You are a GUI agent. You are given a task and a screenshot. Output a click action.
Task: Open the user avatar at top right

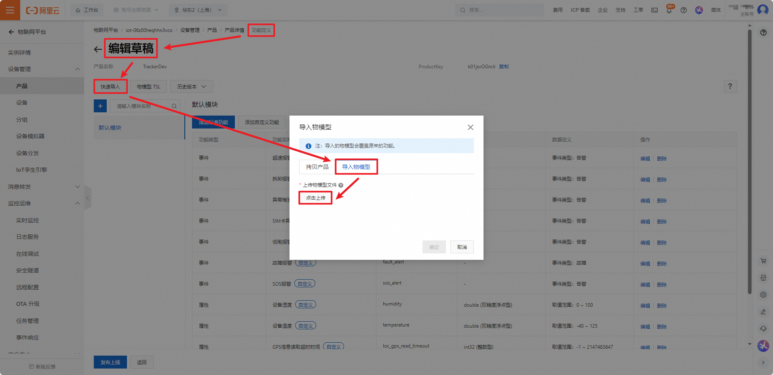click(762, 10)
